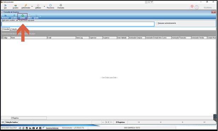Click the fullscreen arrows icon in title bar
Screen dimensions: 218x131
coord(149,2)
